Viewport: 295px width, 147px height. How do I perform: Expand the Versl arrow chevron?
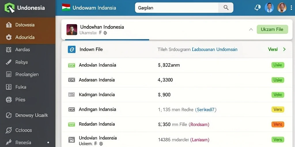pyautogui.click(x=284, y=49)
